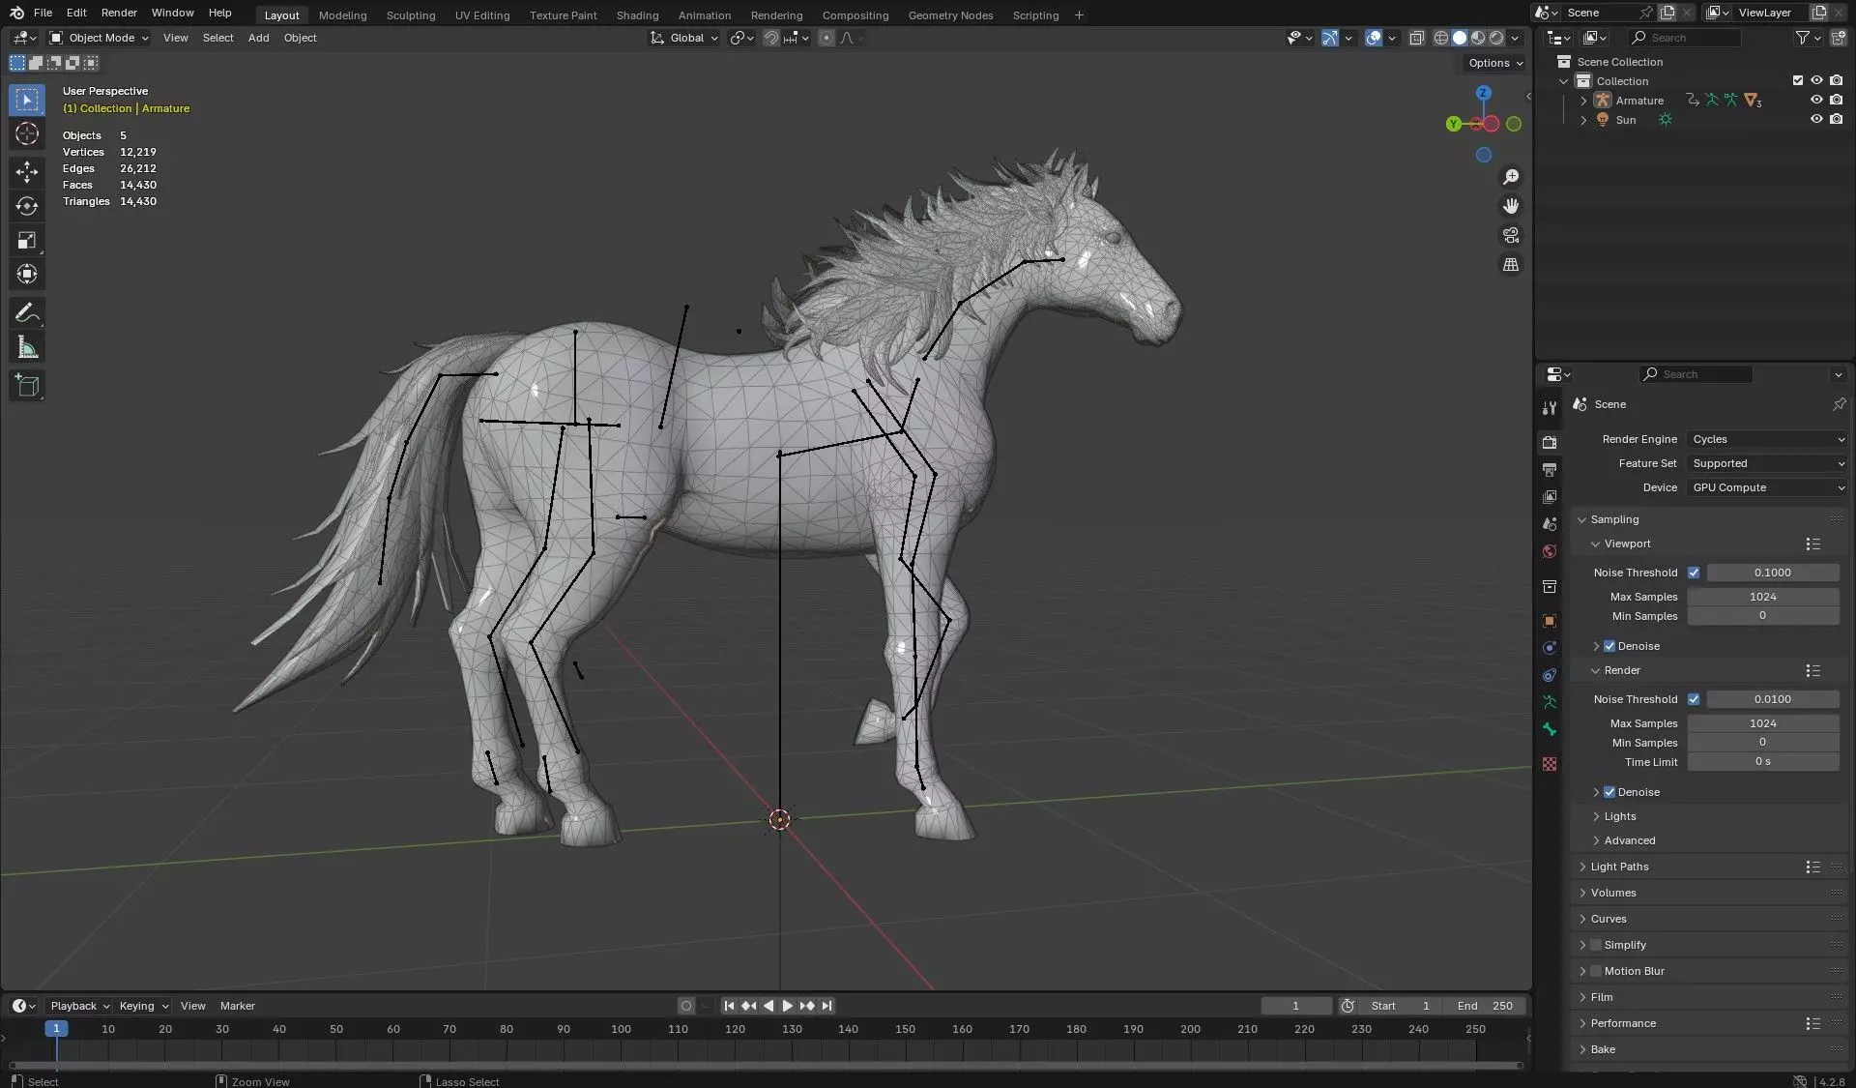Open the View Layer properties tab

(1550, 496)
